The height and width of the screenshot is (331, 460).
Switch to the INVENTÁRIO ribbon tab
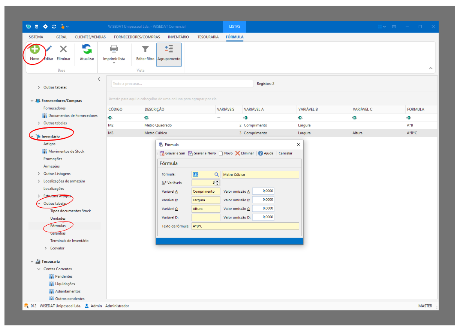click(x=178, y=37)
